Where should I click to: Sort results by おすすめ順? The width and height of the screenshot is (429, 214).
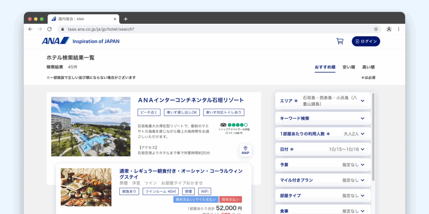tap(325, 67)
